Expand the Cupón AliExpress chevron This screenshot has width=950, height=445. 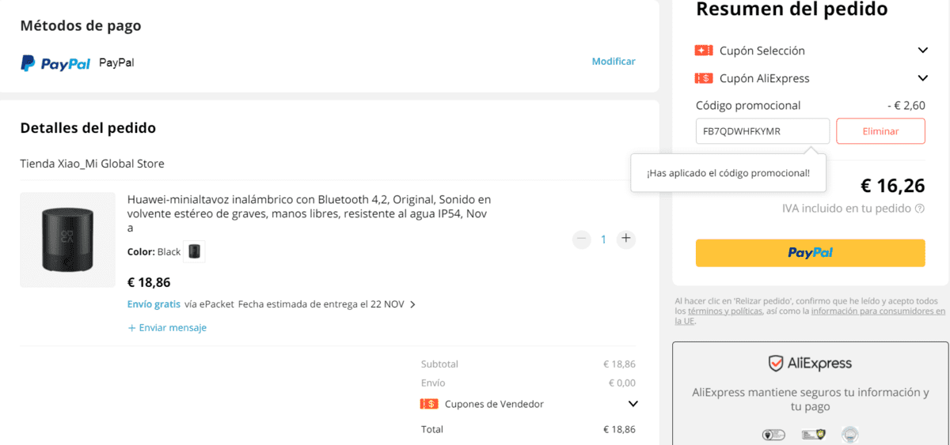click(922, 78)
